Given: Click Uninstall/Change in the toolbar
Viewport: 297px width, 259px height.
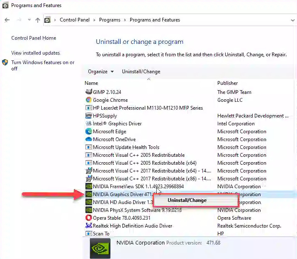Looking at the screenshot, I should 141,72.
